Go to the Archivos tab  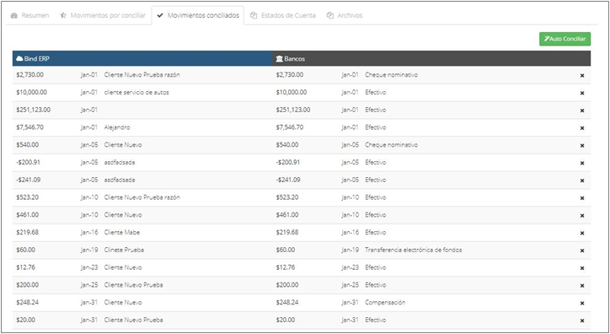(x=345, y=15)
